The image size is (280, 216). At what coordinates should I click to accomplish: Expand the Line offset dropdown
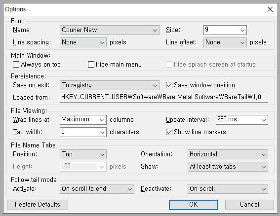click(x=225, y=42)
